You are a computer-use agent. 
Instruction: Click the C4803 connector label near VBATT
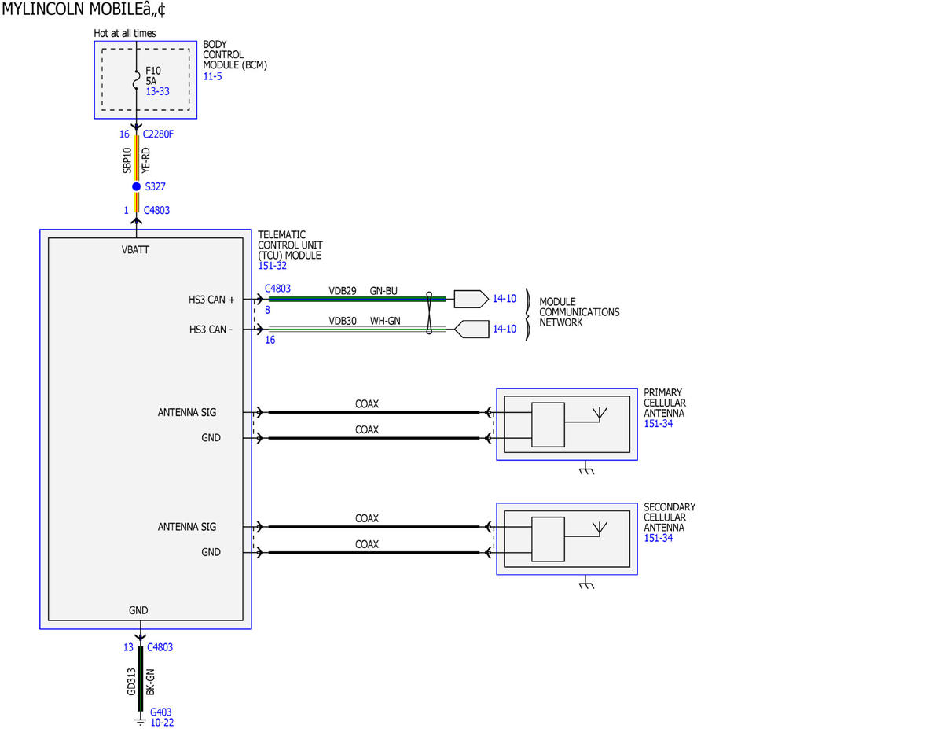[x=156, y=210]
